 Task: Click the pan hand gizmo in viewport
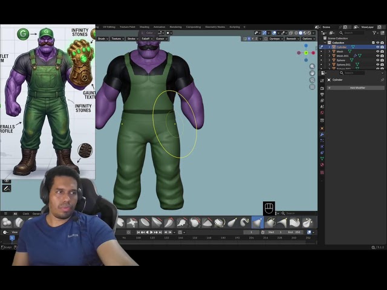click(312, 73)
